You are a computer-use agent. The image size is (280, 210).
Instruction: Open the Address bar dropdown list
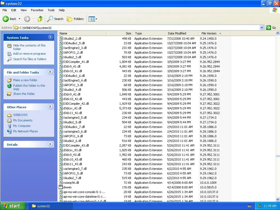coord(262,28)
